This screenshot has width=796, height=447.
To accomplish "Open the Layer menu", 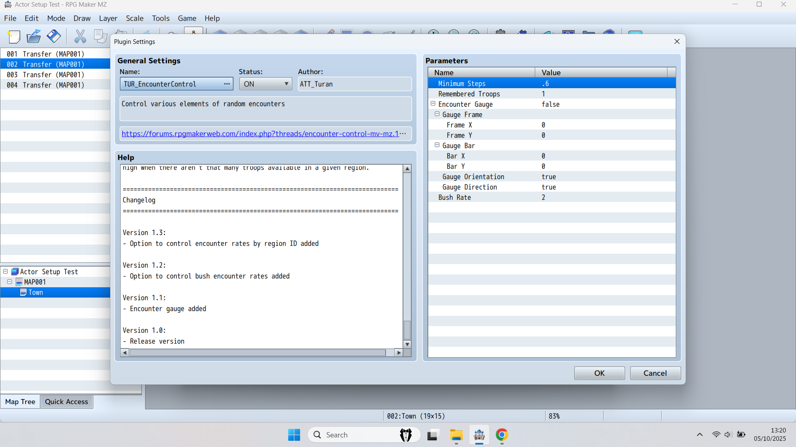I will click(108, 18).
